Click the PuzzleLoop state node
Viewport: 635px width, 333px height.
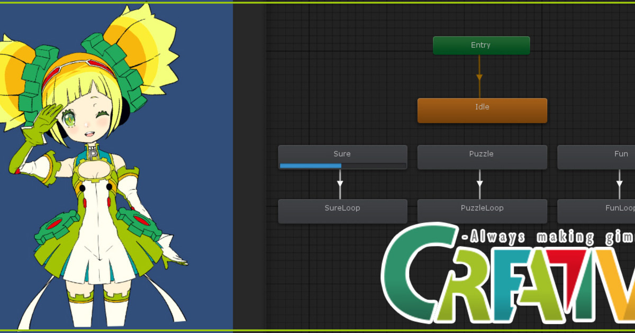(482, 211)
